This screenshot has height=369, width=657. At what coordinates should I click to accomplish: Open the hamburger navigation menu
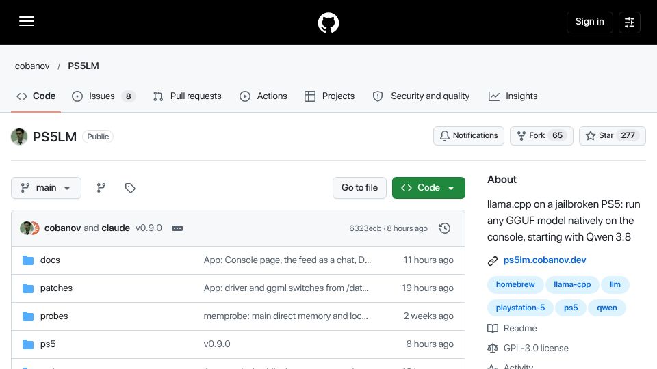click(27, 21)
